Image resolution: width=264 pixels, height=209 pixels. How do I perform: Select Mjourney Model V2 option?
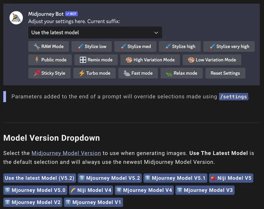pyautogui.click(x=33, y=202)
